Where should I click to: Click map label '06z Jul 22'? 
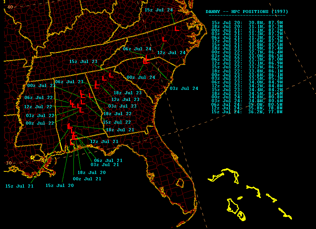[x=39, y=98]
